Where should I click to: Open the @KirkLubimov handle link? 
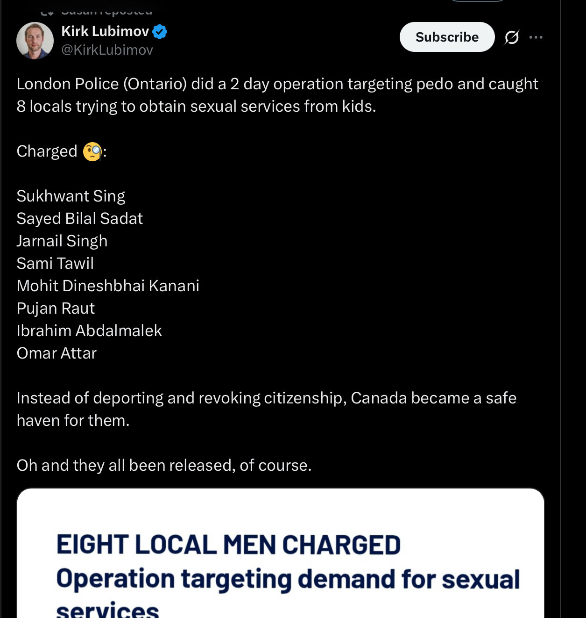point(107,50)
